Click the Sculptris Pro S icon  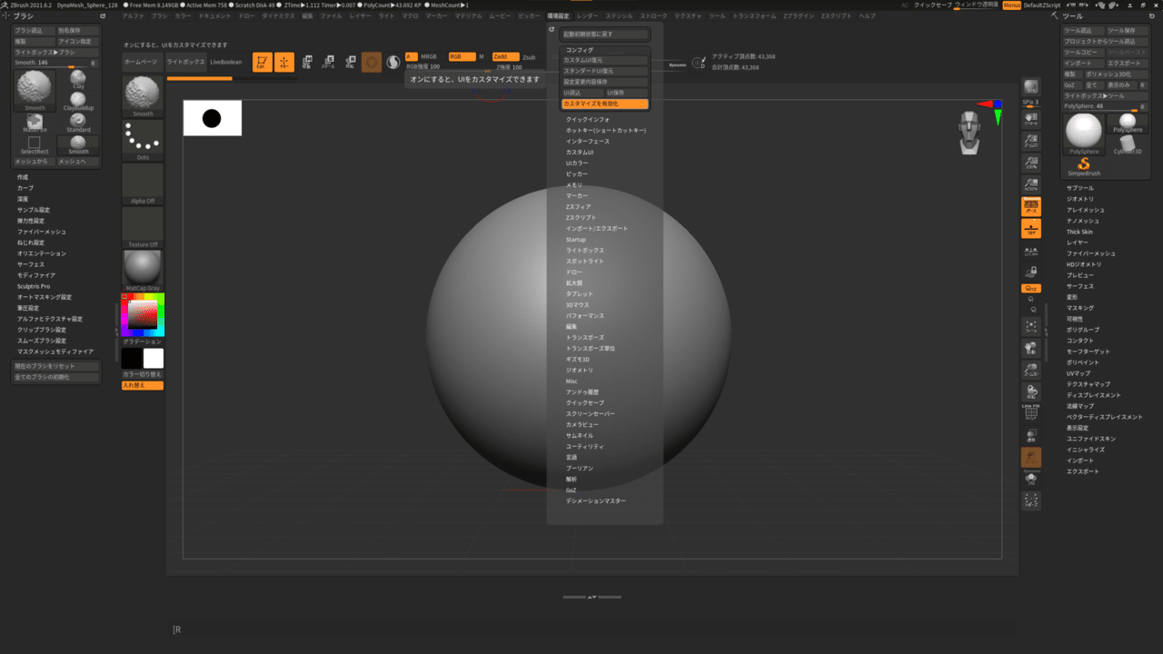pyautogui.click(x=393, y=62)
